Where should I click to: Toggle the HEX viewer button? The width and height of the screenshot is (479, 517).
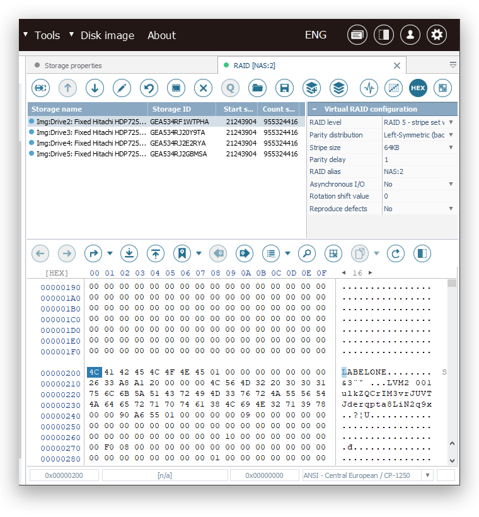pos(418,88)
